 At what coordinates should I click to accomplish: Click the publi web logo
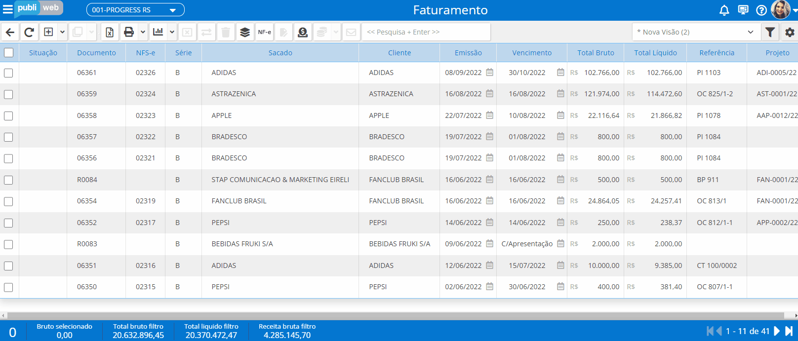click(x=39, y=8)
